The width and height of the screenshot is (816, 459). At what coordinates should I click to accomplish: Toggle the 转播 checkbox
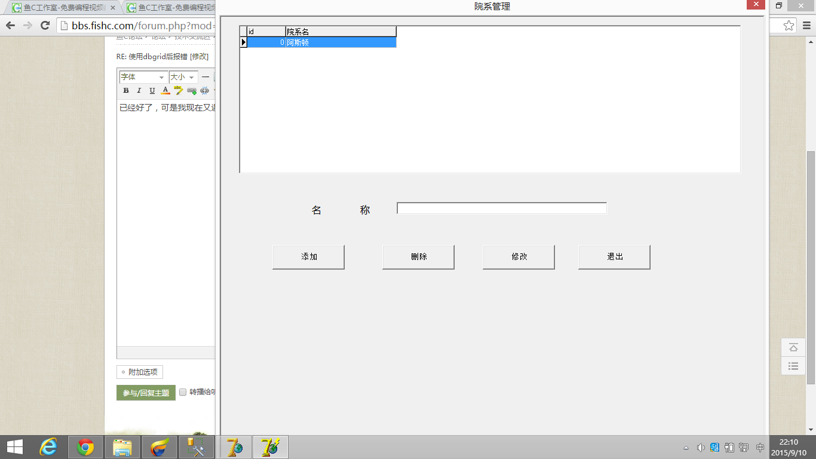pyautogui.click(x=183, y=393)
